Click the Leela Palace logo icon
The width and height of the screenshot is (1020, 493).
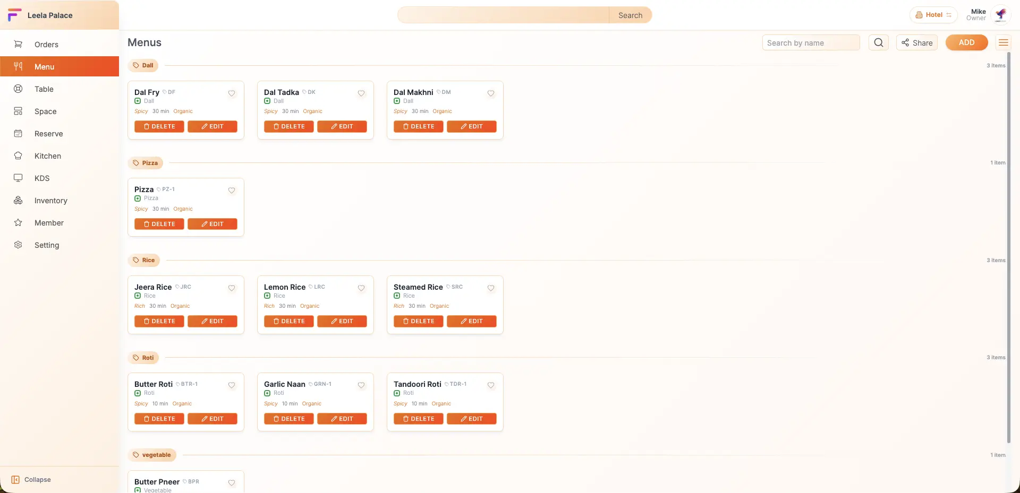click(x=15, y=15)
